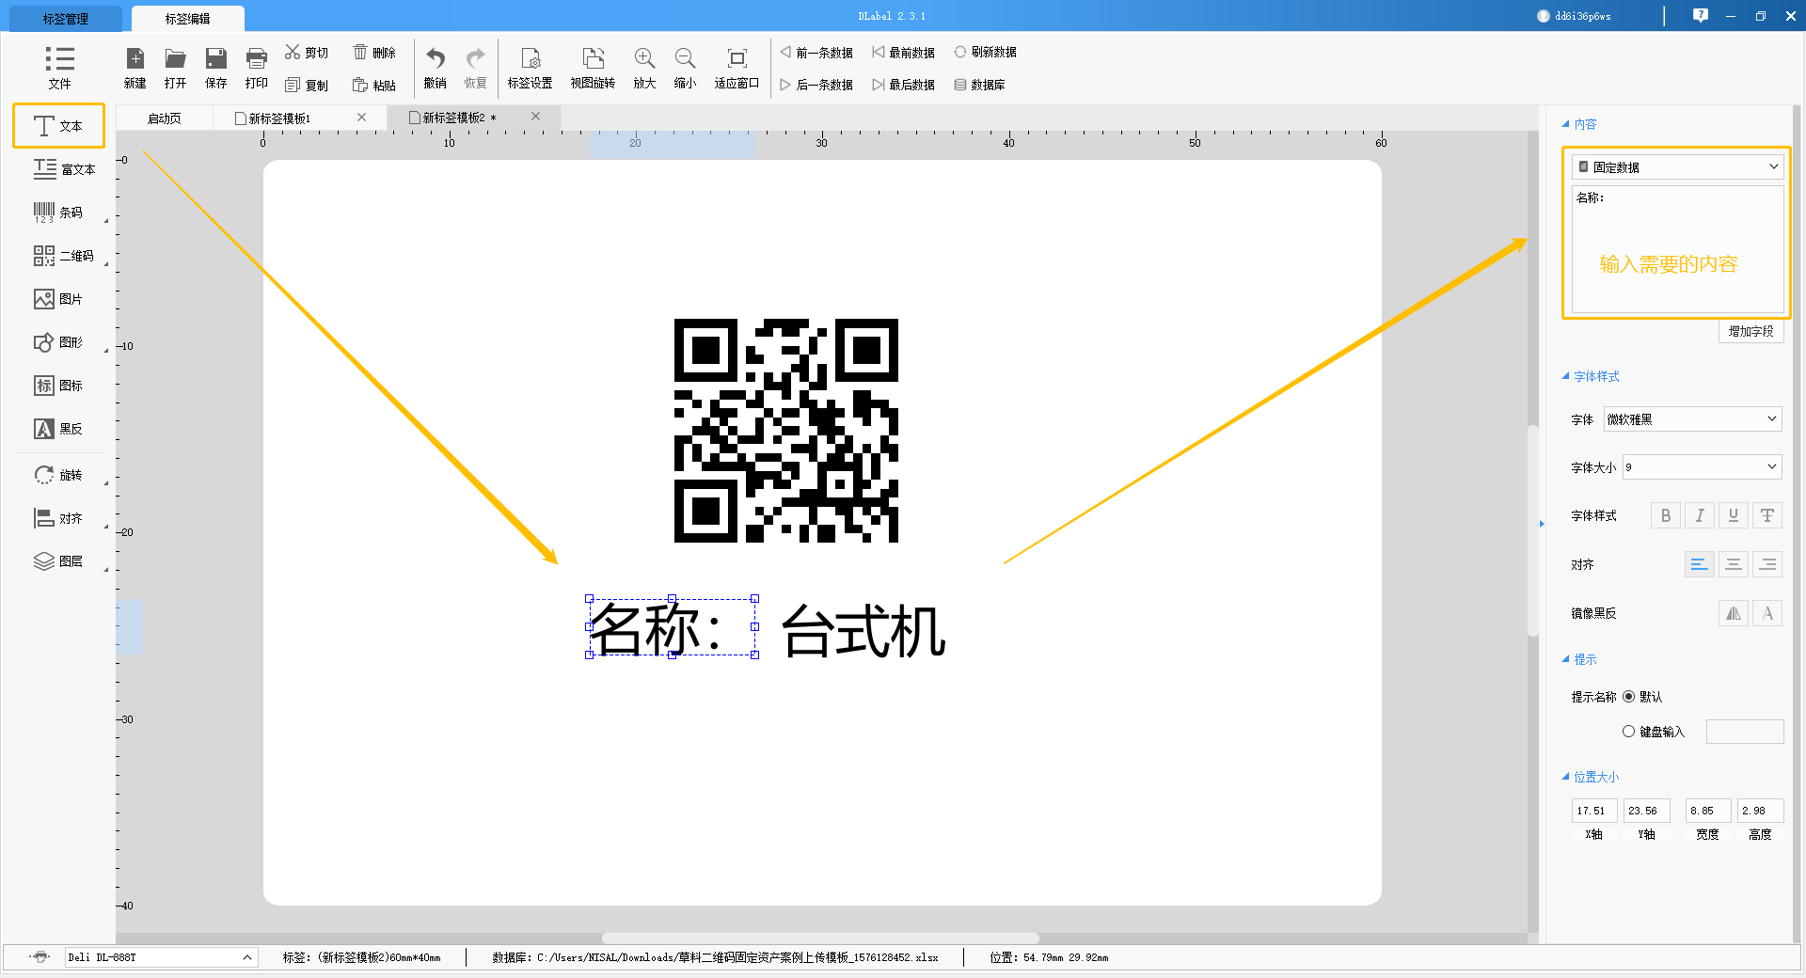The image size is (1806, 978).
Task: Click 适应窗口 fit window icon
Action: click(x=737, y=67)
